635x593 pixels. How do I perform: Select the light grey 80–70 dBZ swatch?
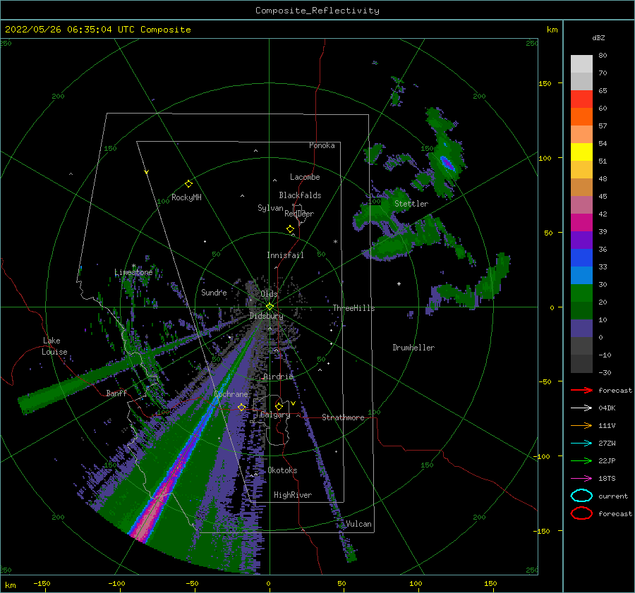pyautogui.click(x=581, y=64)
